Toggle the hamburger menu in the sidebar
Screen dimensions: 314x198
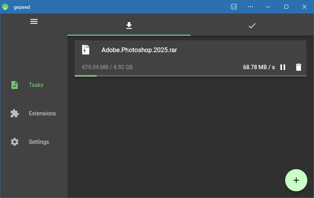[x=34, y=21]
